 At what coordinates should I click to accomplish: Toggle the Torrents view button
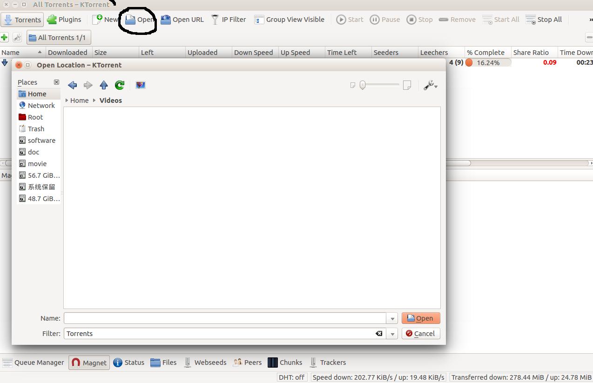tap(22, 20)
